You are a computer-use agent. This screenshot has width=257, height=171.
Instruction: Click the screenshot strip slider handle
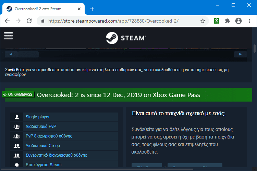(28, 54)
